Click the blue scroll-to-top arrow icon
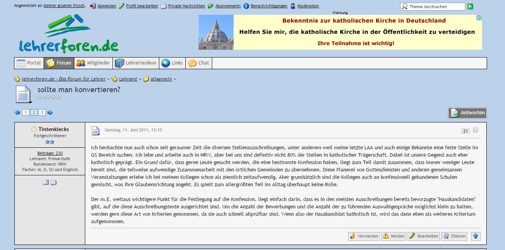The width and height of the screenshot is (505, 250). pos(476,236)
